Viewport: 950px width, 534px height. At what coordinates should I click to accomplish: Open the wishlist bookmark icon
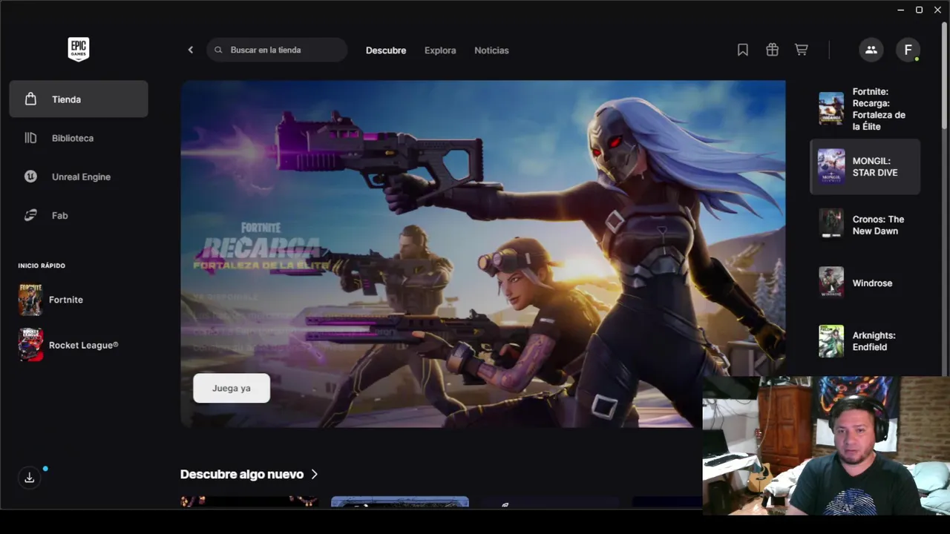pyautogui.click(x=743, y=50)
